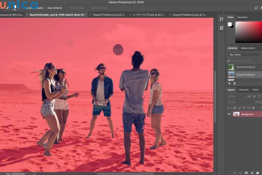Click the upload icon in Libraries panel
This screenshot has width=262, height=175.
[x=234, y=83]
